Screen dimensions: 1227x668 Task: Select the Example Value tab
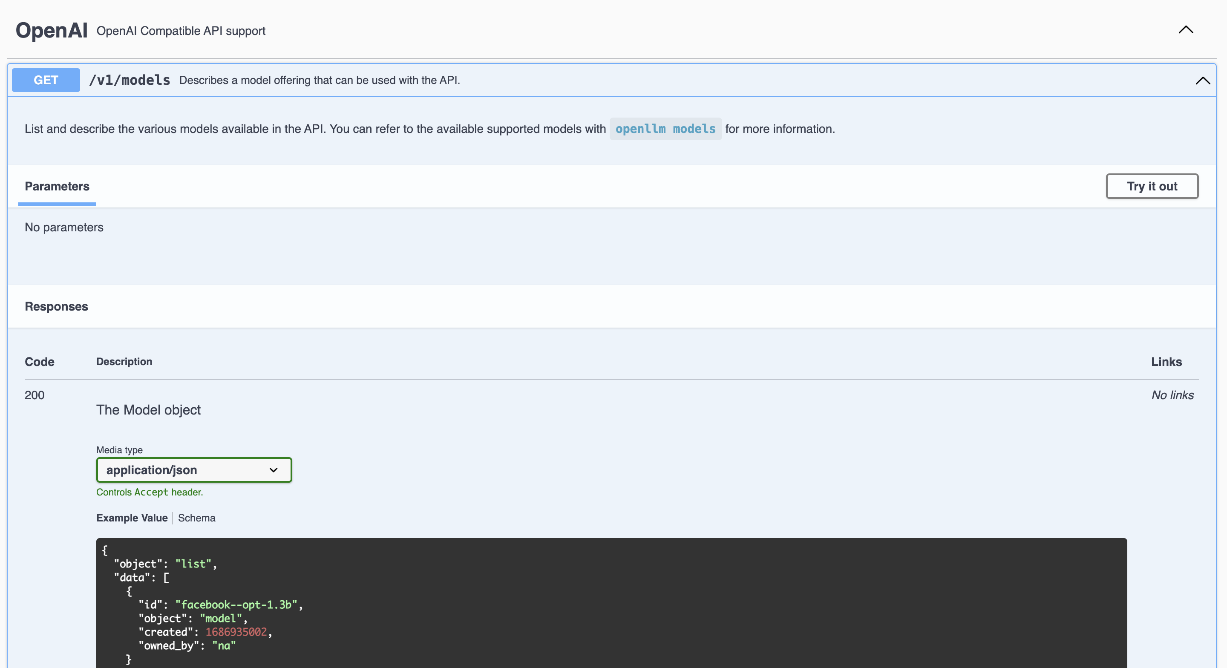pyautogui.click(x=132, y=518)
